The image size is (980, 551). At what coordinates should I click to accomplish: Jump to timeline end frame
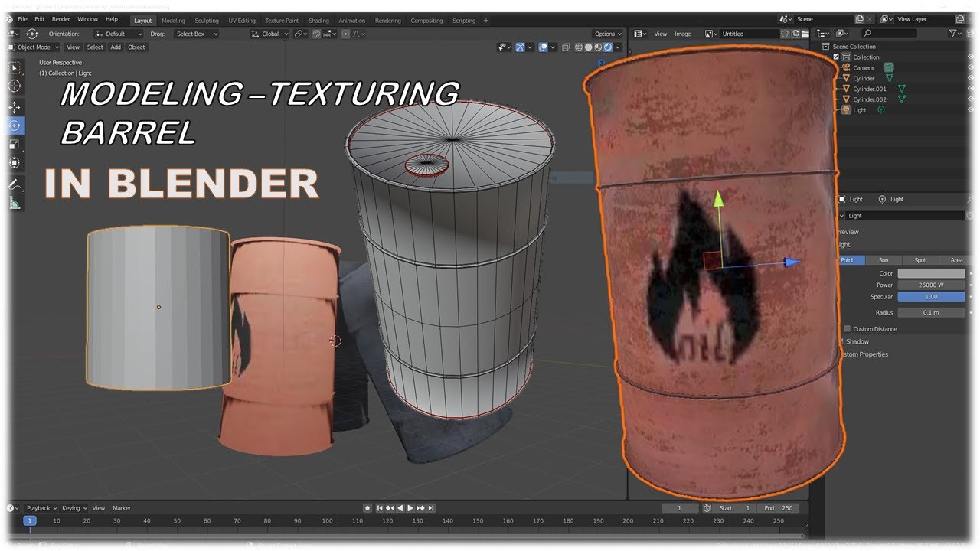pos(431,508)
